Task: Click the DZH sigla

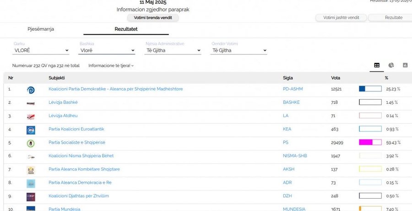Action: point(287,196)
